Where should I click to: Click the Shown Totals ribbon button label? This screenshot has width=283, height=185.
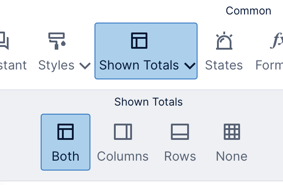[x=139, y=65]
